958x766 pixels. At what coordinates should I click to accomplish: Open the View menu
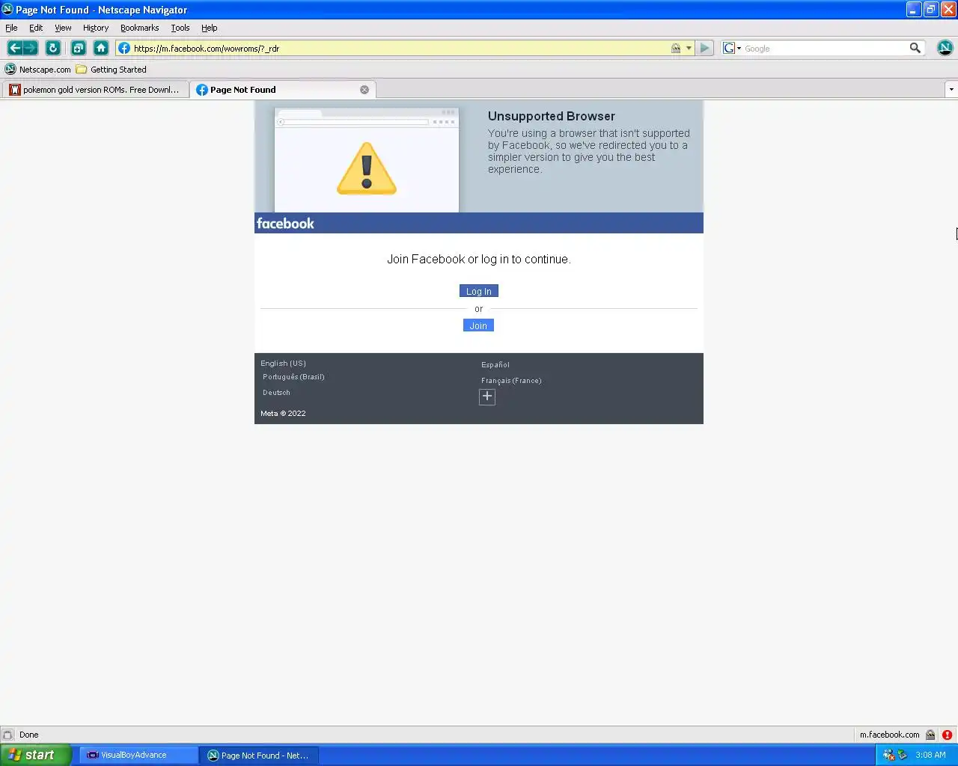click(63, 28)
